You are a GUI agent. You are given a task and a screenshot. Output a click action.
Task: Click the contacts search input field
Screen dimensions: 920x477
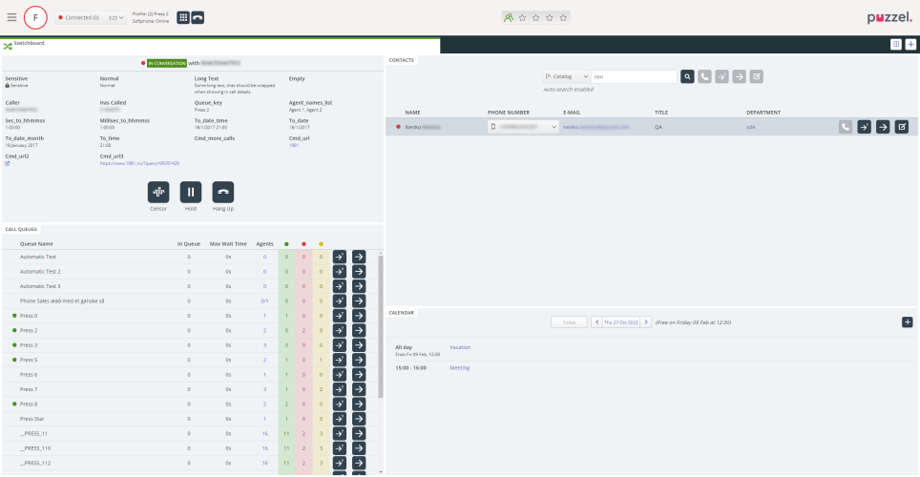point(633,76)
